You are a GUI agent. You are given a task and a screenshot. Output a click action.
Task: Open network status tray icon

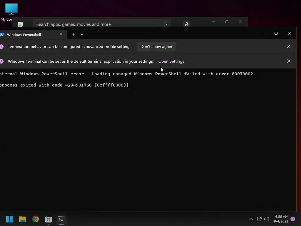pyautogui.click(x=259, y=219)
